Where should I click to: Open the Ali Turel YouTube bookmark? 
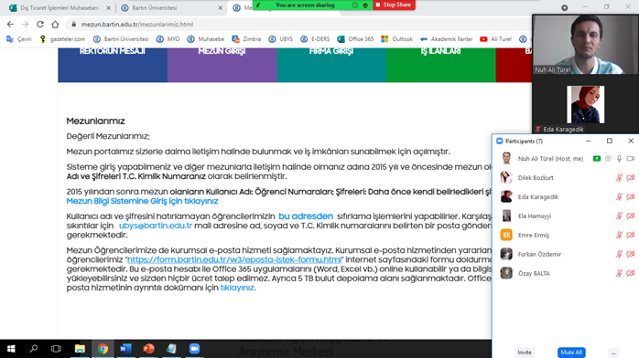(495, 39)
